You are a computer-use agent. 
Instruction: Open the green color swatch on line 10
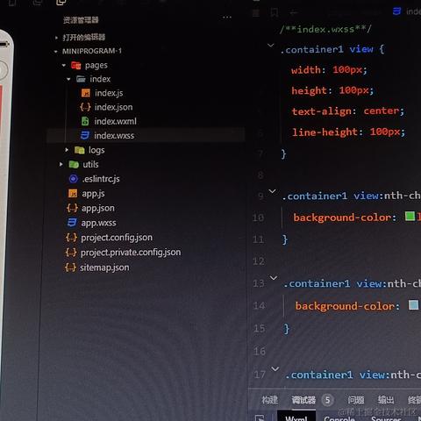click(x=410, y=216)
